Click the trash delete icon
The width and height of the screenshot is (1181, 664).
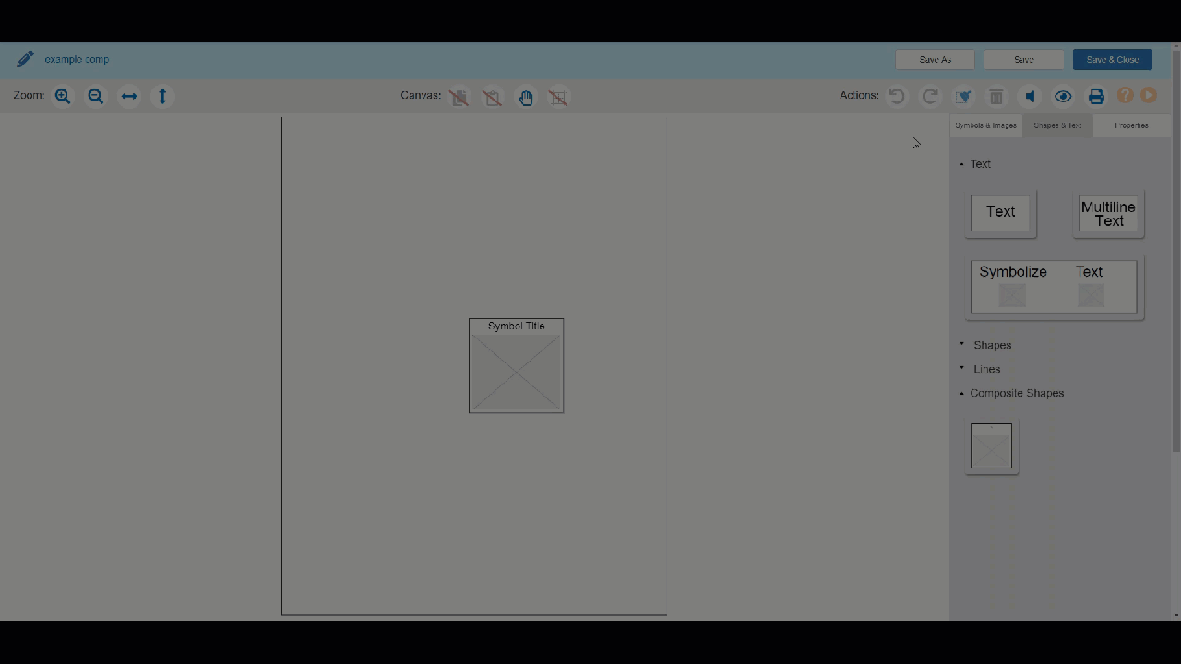996,96
